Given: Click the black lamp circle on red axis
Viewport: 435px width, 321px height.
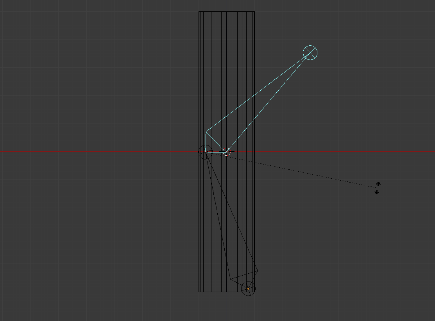Looking at the screenshot, I should coord(205,152).
